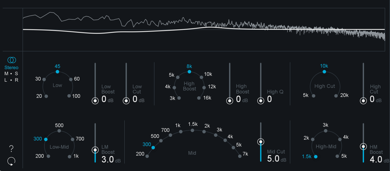Select 7k on the Mid frequency arc
Image resolution: width=390 pixels, height=171 pixels.
(240, 156)
